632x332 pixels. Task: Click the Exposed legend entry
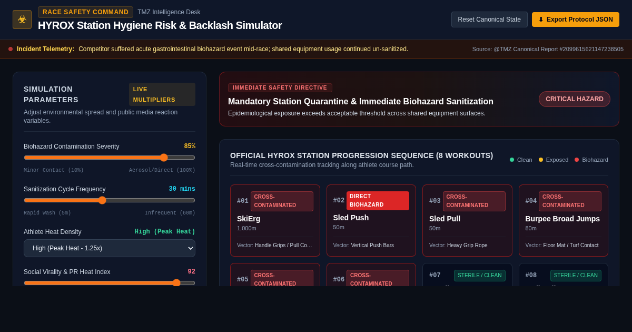(554, 160)
